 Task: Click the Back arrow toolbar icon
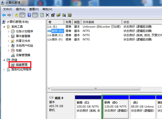click(4, 15)
